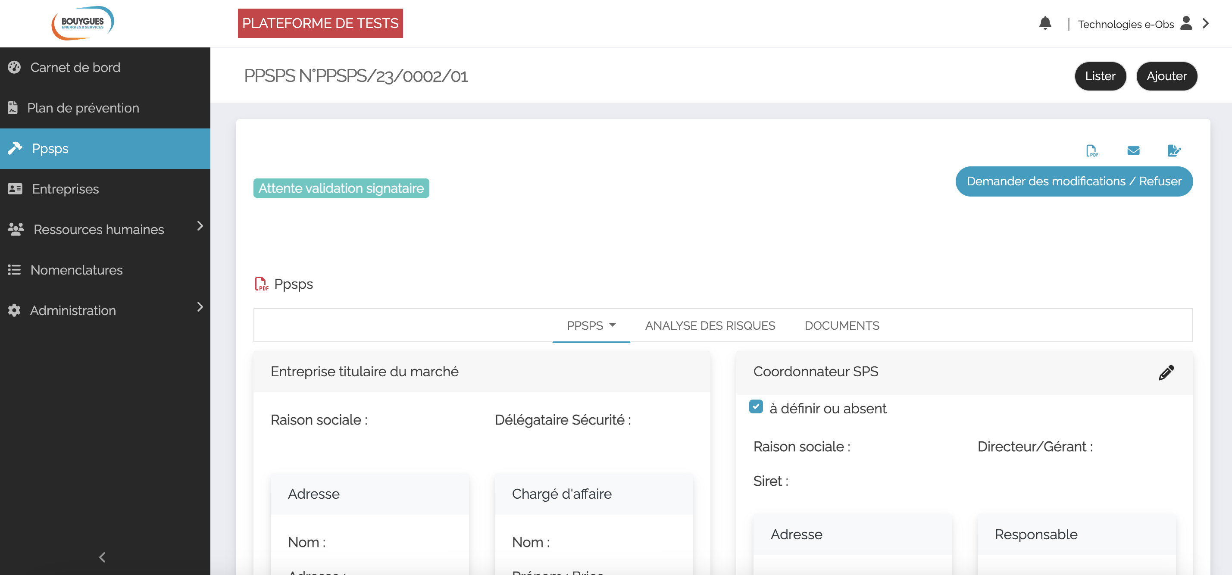Click the Ajouter button
1232x575 pixels.
(1166, 76)
